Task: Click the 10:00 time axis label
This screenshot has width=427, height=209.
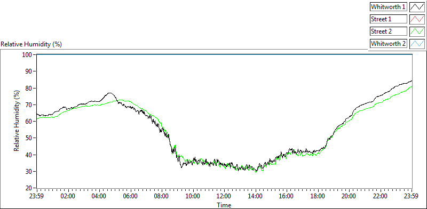Action: 193,196
